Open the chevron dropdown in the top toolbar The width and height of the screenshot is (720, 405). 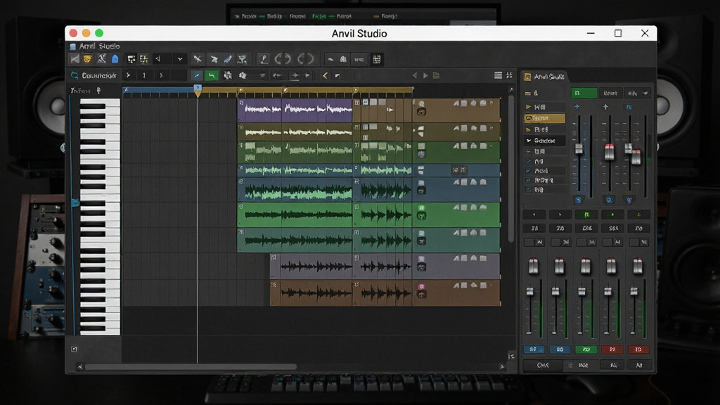click(x=180, y=59)
